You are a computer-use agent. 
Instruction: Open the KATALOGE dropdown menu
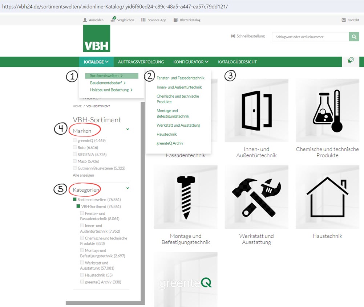96,62
